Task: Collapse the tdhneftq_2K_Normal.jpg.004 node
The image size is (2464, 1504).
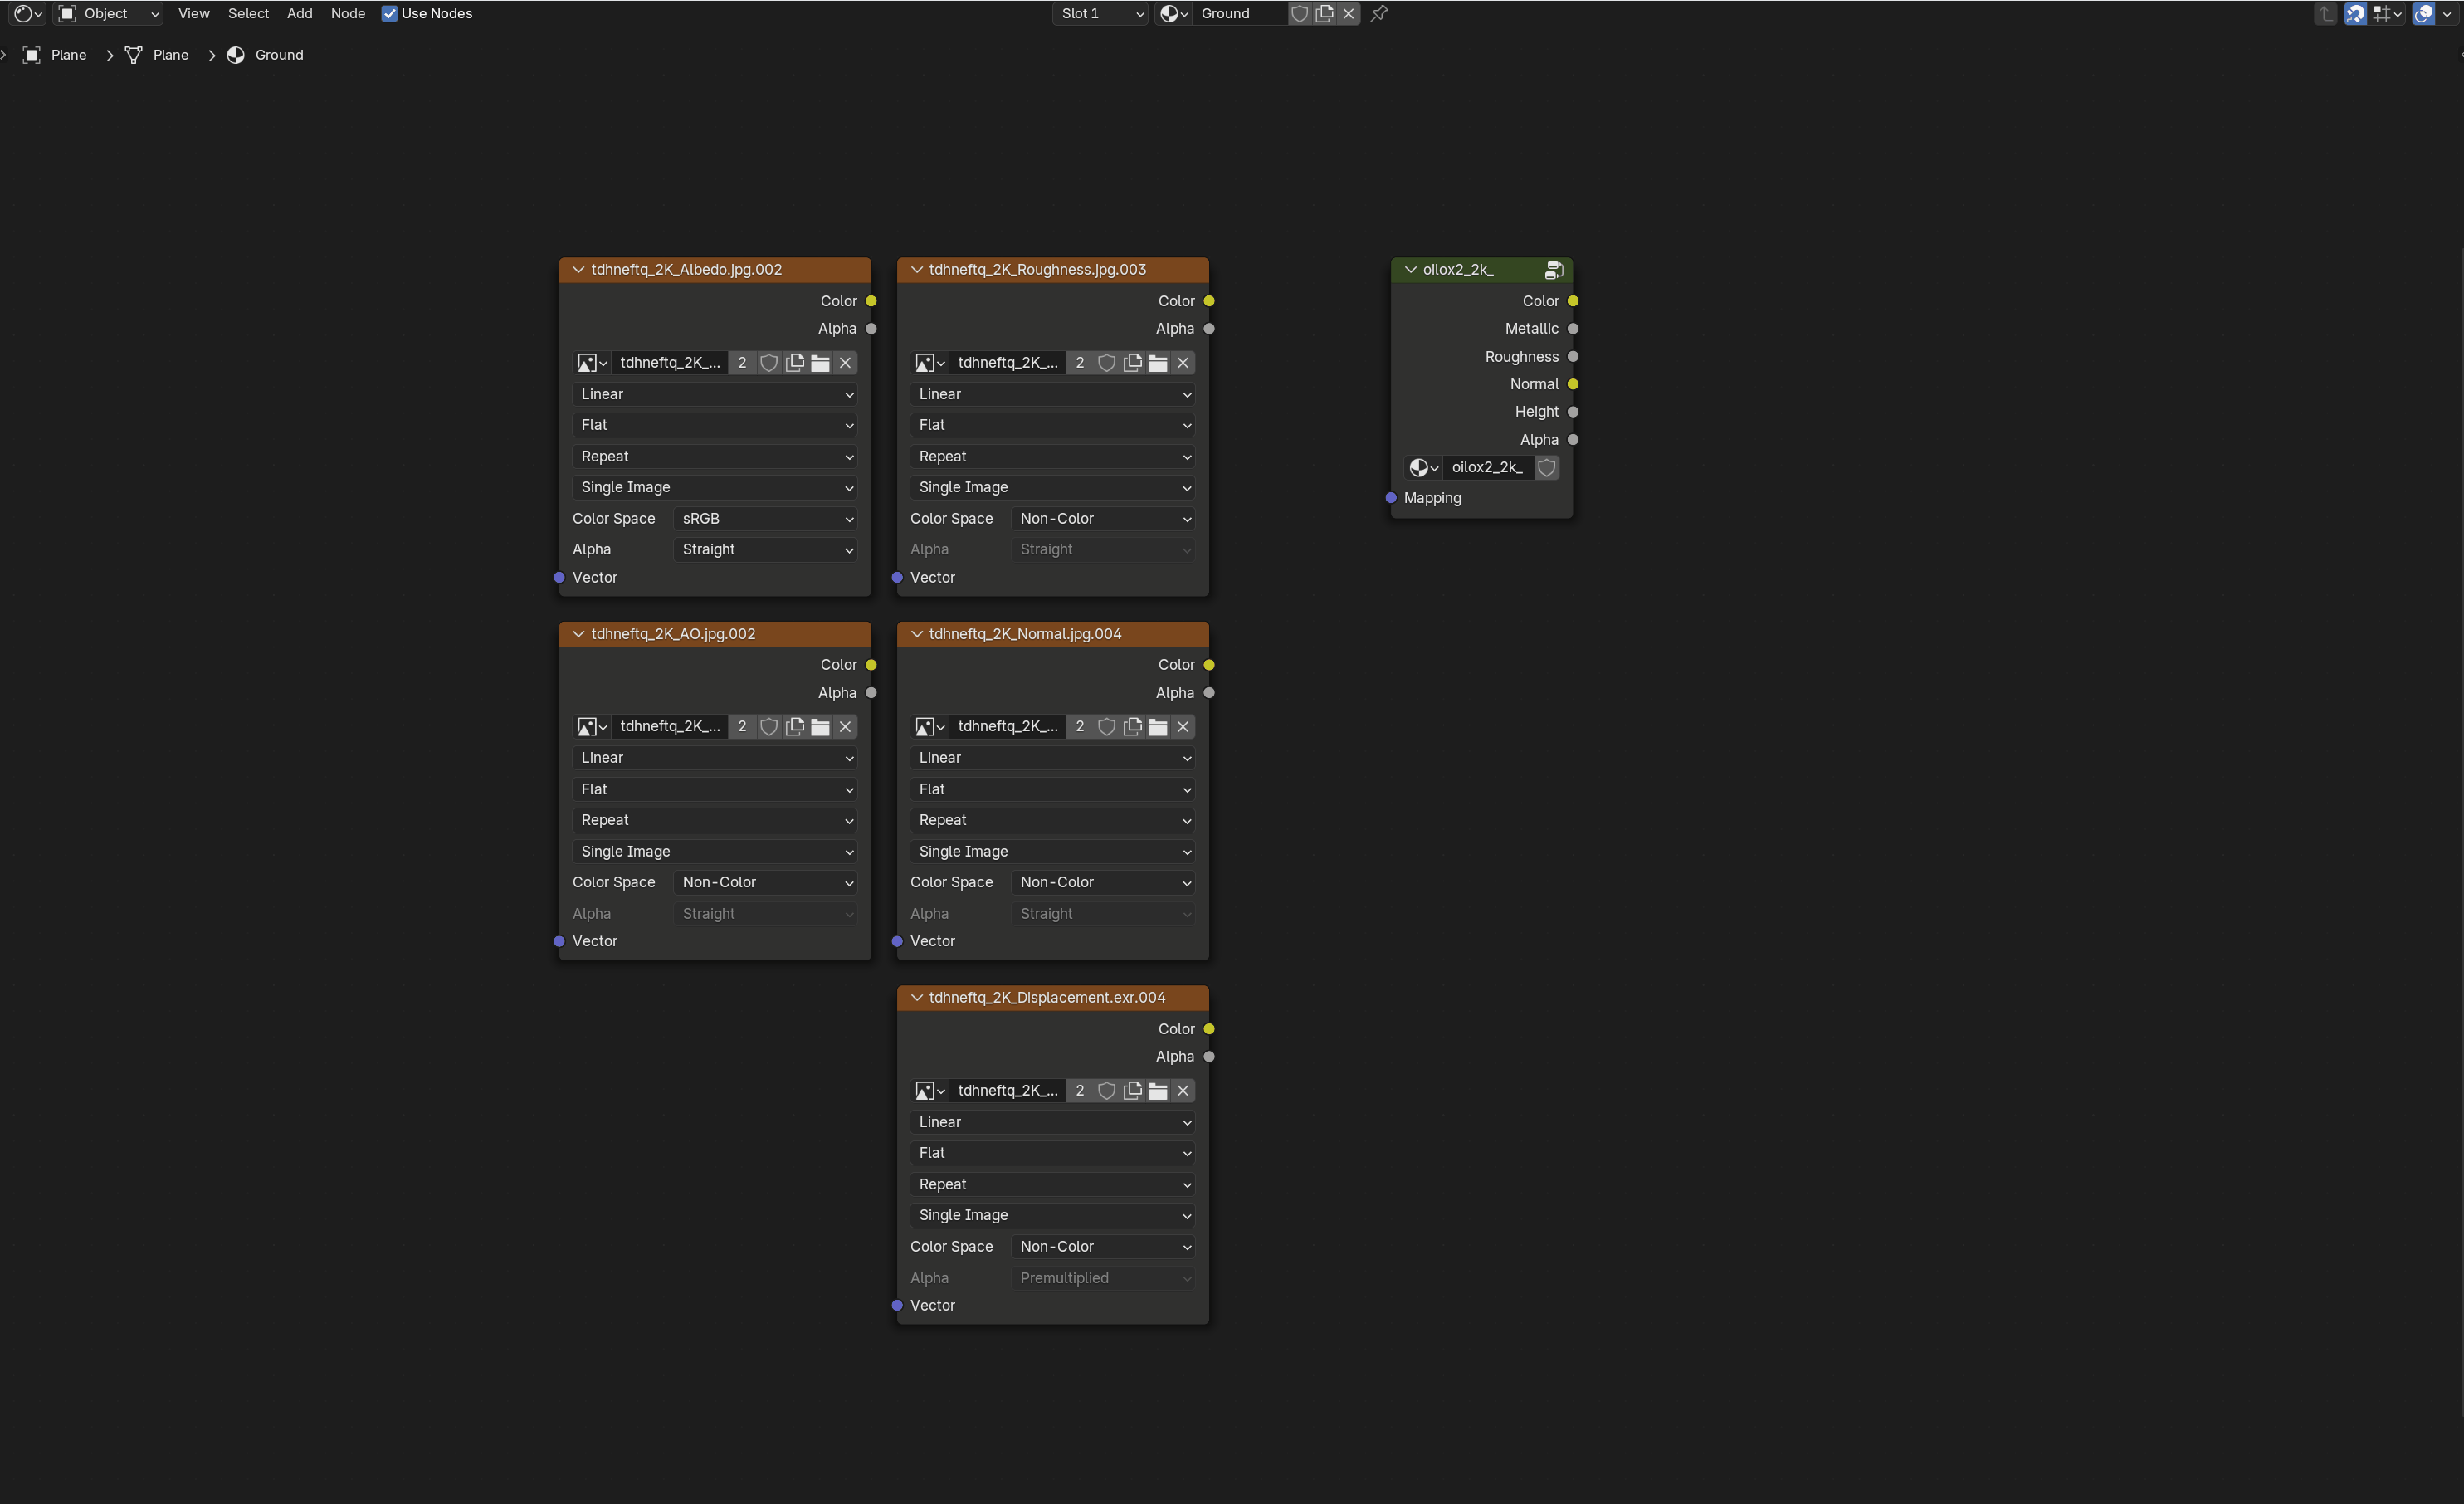Action: click(x=916, y=634)
